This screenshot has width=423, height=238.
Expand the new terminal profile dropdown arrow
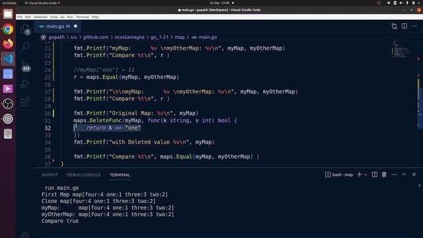click(x=365, y=175)
